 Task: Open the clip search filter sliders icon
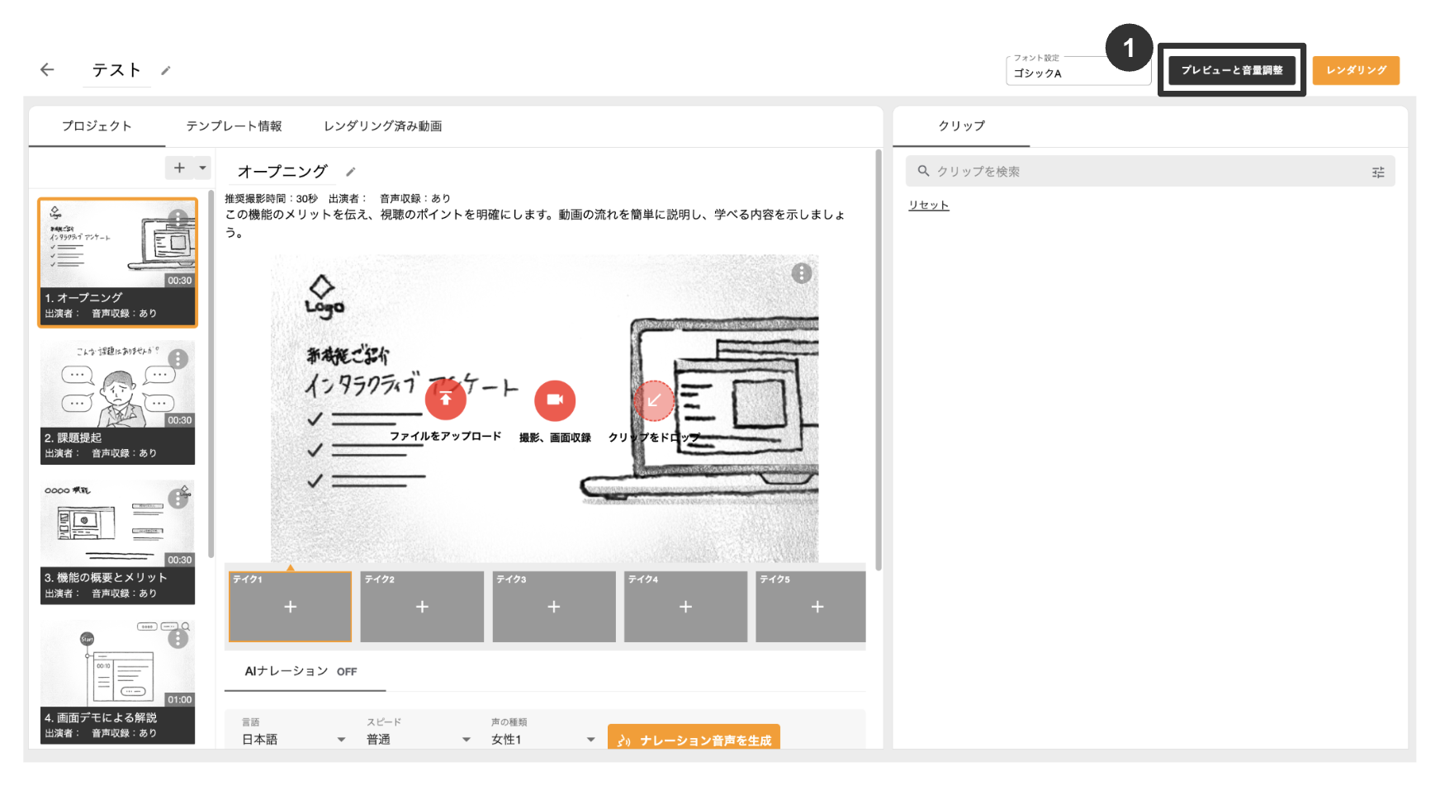(x=1378, y=172)
